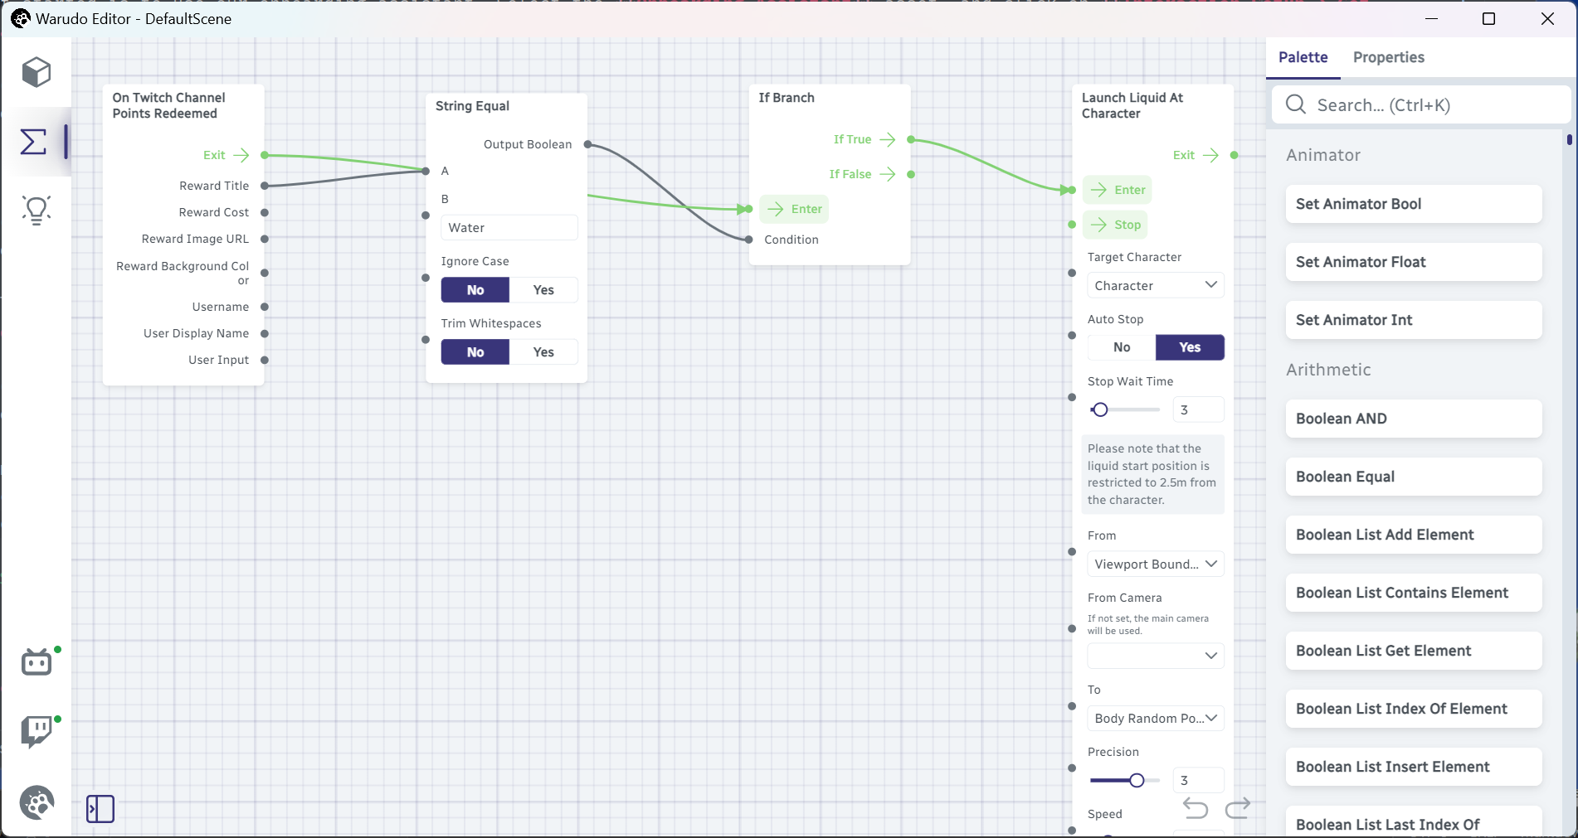This screenshot has width=1578, height=838.
Task: Switch to the Palette tab
Action: [1303, 57]
